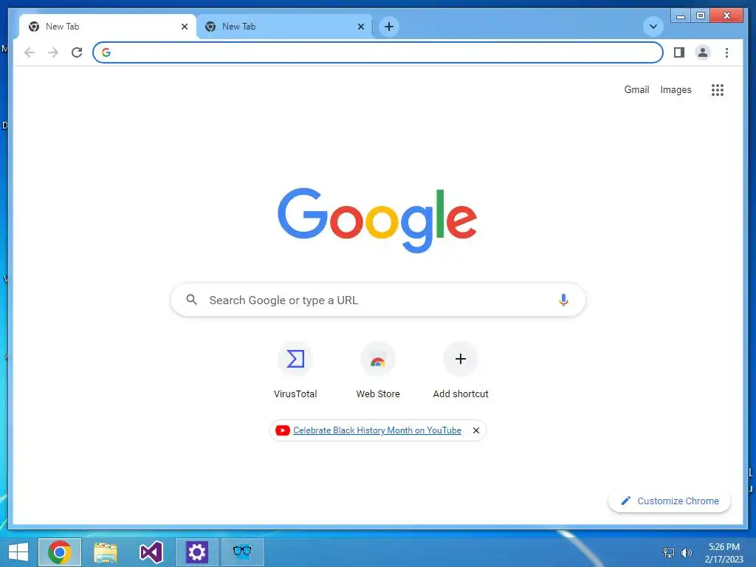Image resolution: width=756 pixels, height=567 pixels.
Task: Open the Google apps grid
Action: pos(718,90)
